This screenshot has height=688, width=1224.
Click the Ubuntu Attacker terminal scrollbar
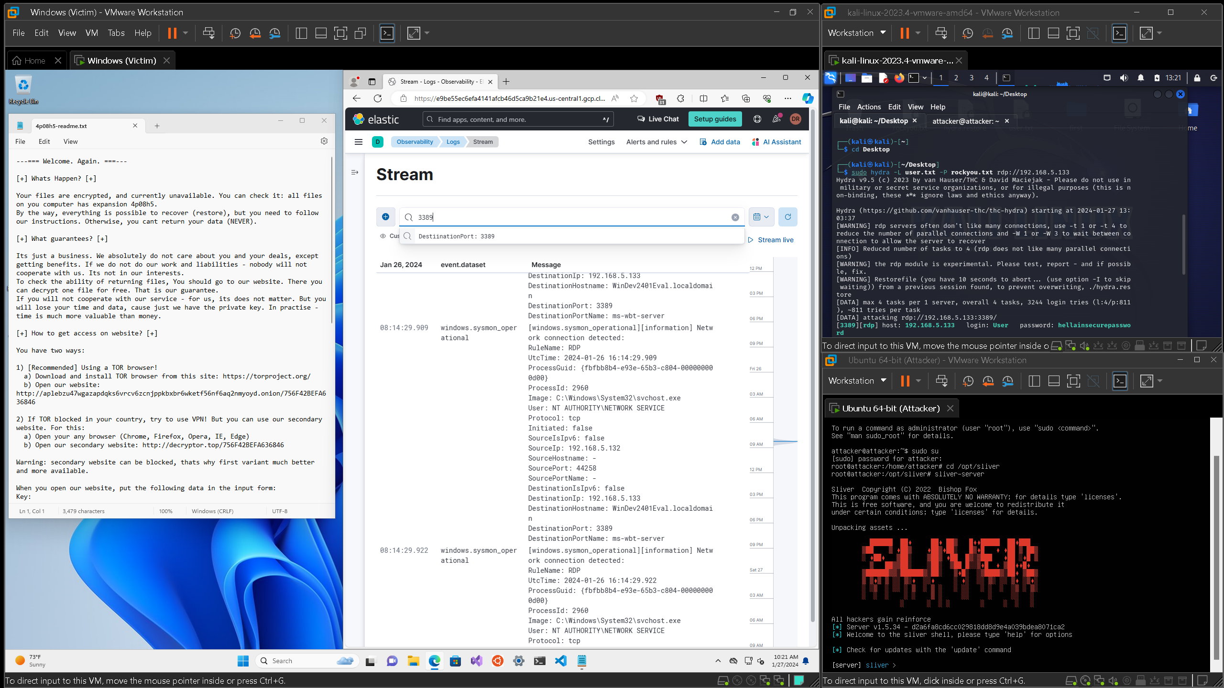pyautogui.click(x=1217, y=557)
